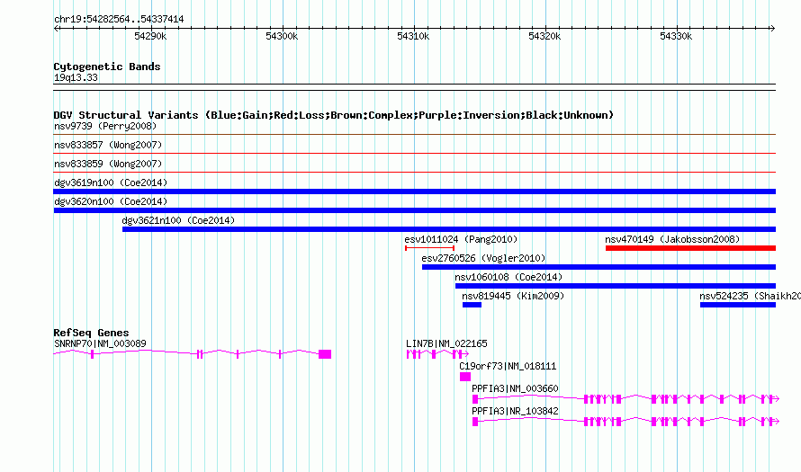The width and height of the screenshot is (801, 472).
Task: Select the blue bar under esv2760526
Action: [598, 267]
